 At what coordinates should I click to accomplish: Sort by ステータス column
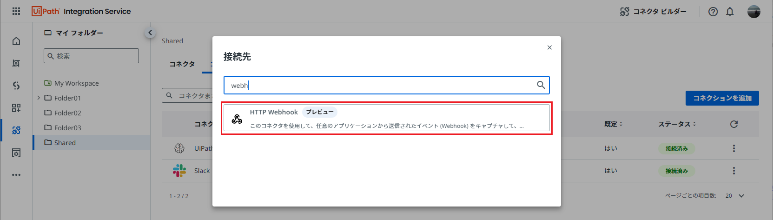click(677, 124)
